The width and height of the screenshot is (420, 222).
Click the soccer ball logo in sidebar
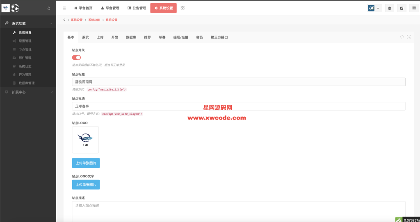point(15,8)
